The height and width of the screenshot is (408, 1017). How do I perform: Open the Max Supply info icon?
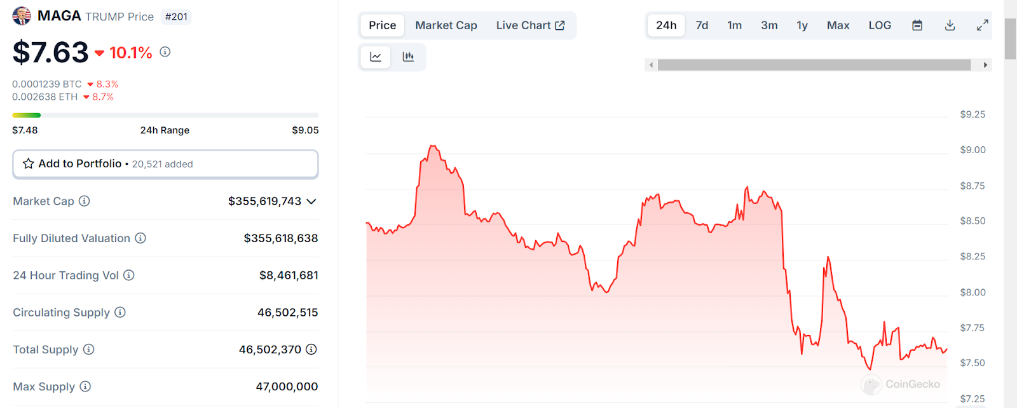[85, 386]
